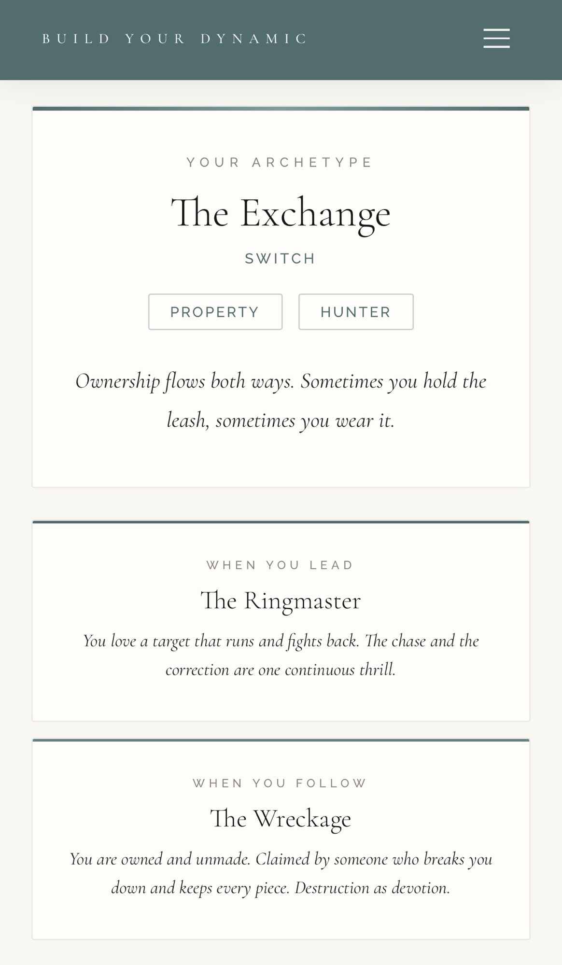Click blank space below the Exchange description
This screenshot has width=562, height=965.
281,461
